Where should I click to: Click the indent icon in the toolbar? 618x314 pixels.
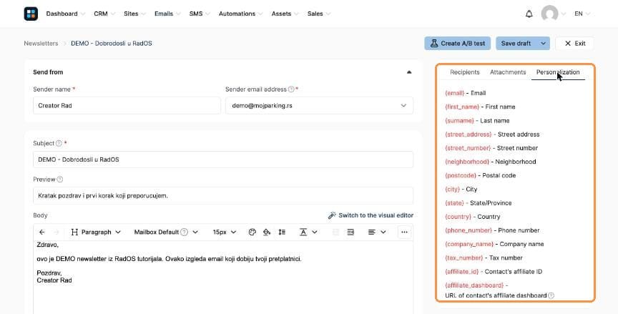pos(350,232)
